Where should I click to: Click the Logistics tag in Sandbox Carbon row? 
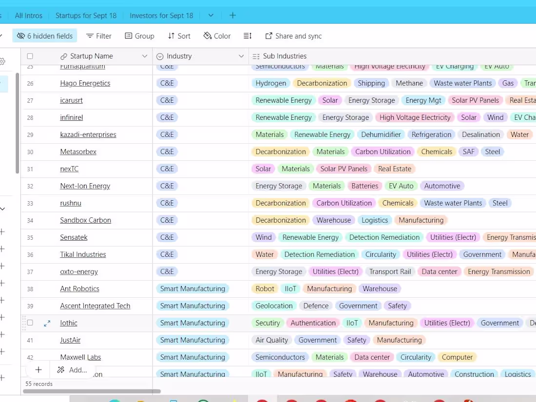click(375, 220)
